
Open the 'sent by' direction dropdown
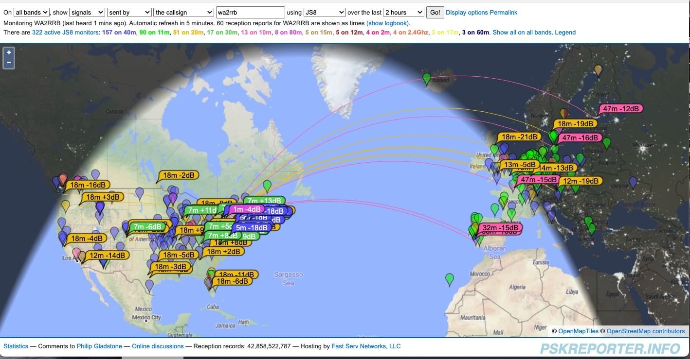(129, 13)
